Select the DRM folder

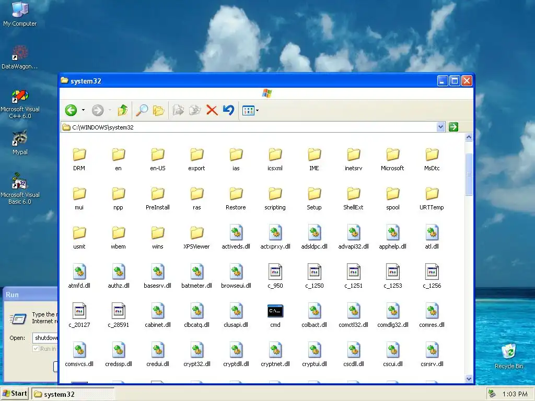pos(79,159)
